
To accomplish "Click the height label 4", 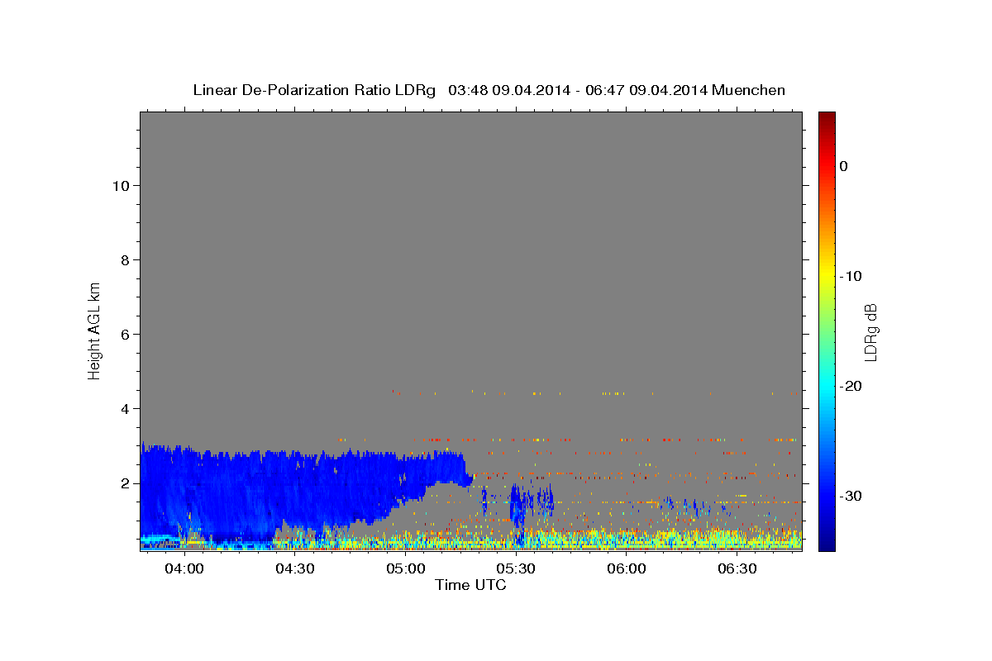I will tap(125, 408).
